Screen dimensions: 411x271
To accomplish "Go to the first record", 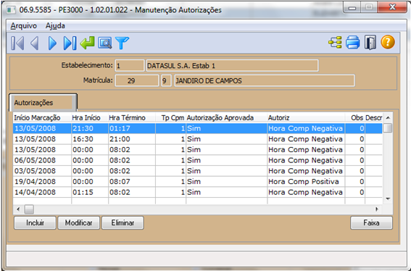I will pos(17,43).
